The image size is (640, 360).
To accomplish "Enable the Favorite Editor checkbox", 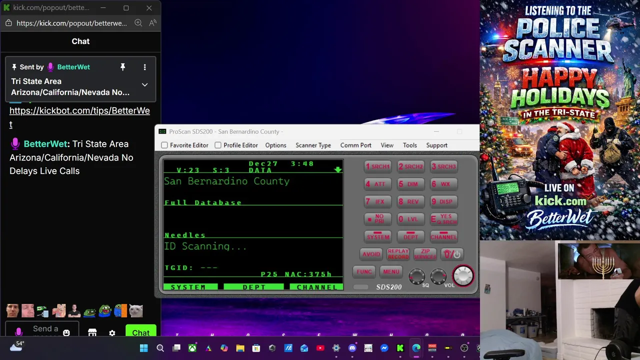I will click(164, 145).
